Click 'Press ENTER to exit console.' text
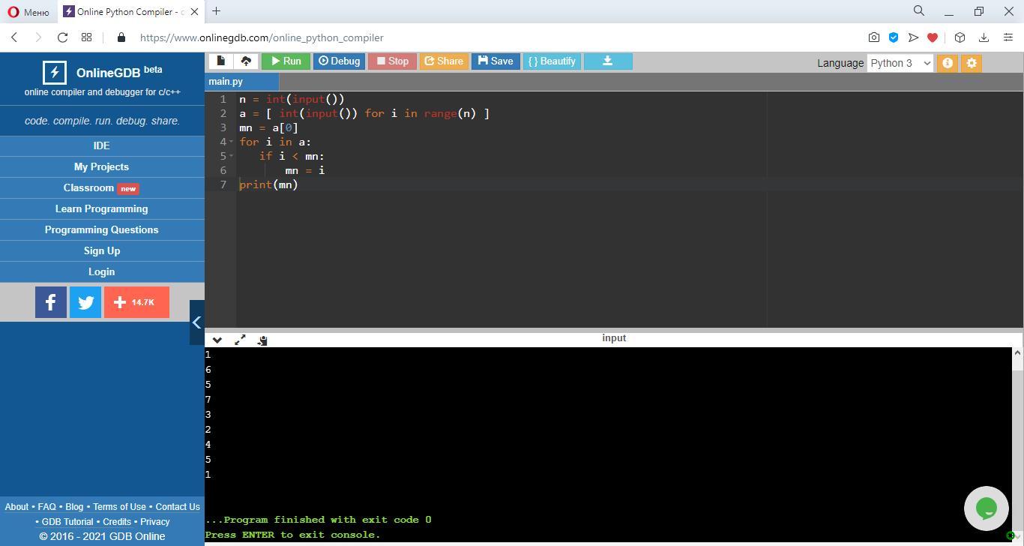This screenshot has height=546, width=1024. (292, 535)
